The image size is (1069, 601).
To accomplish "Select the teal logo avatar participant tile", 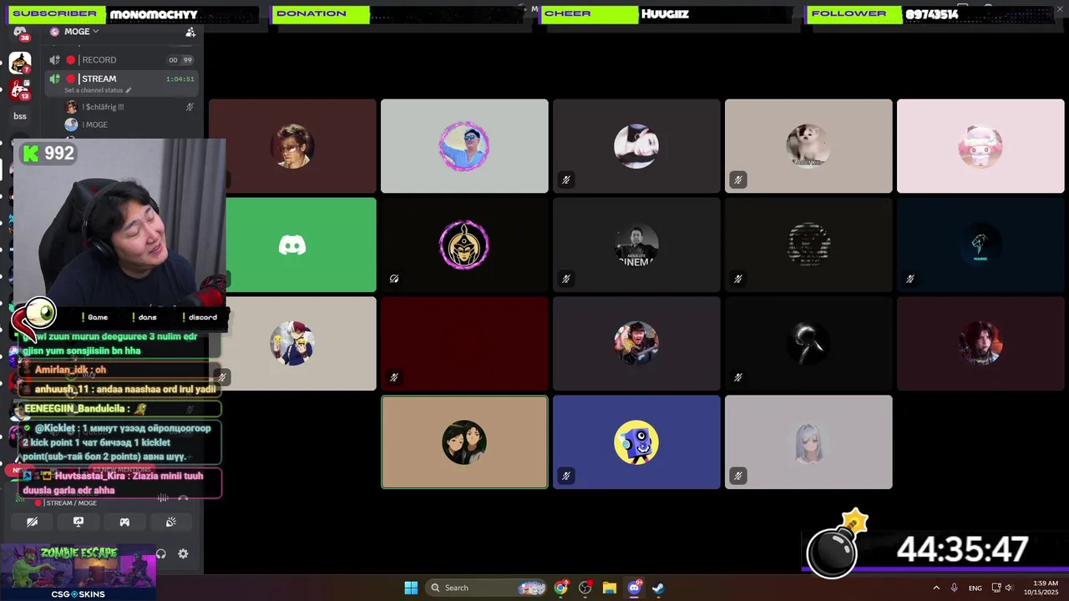I will [980, 245].
